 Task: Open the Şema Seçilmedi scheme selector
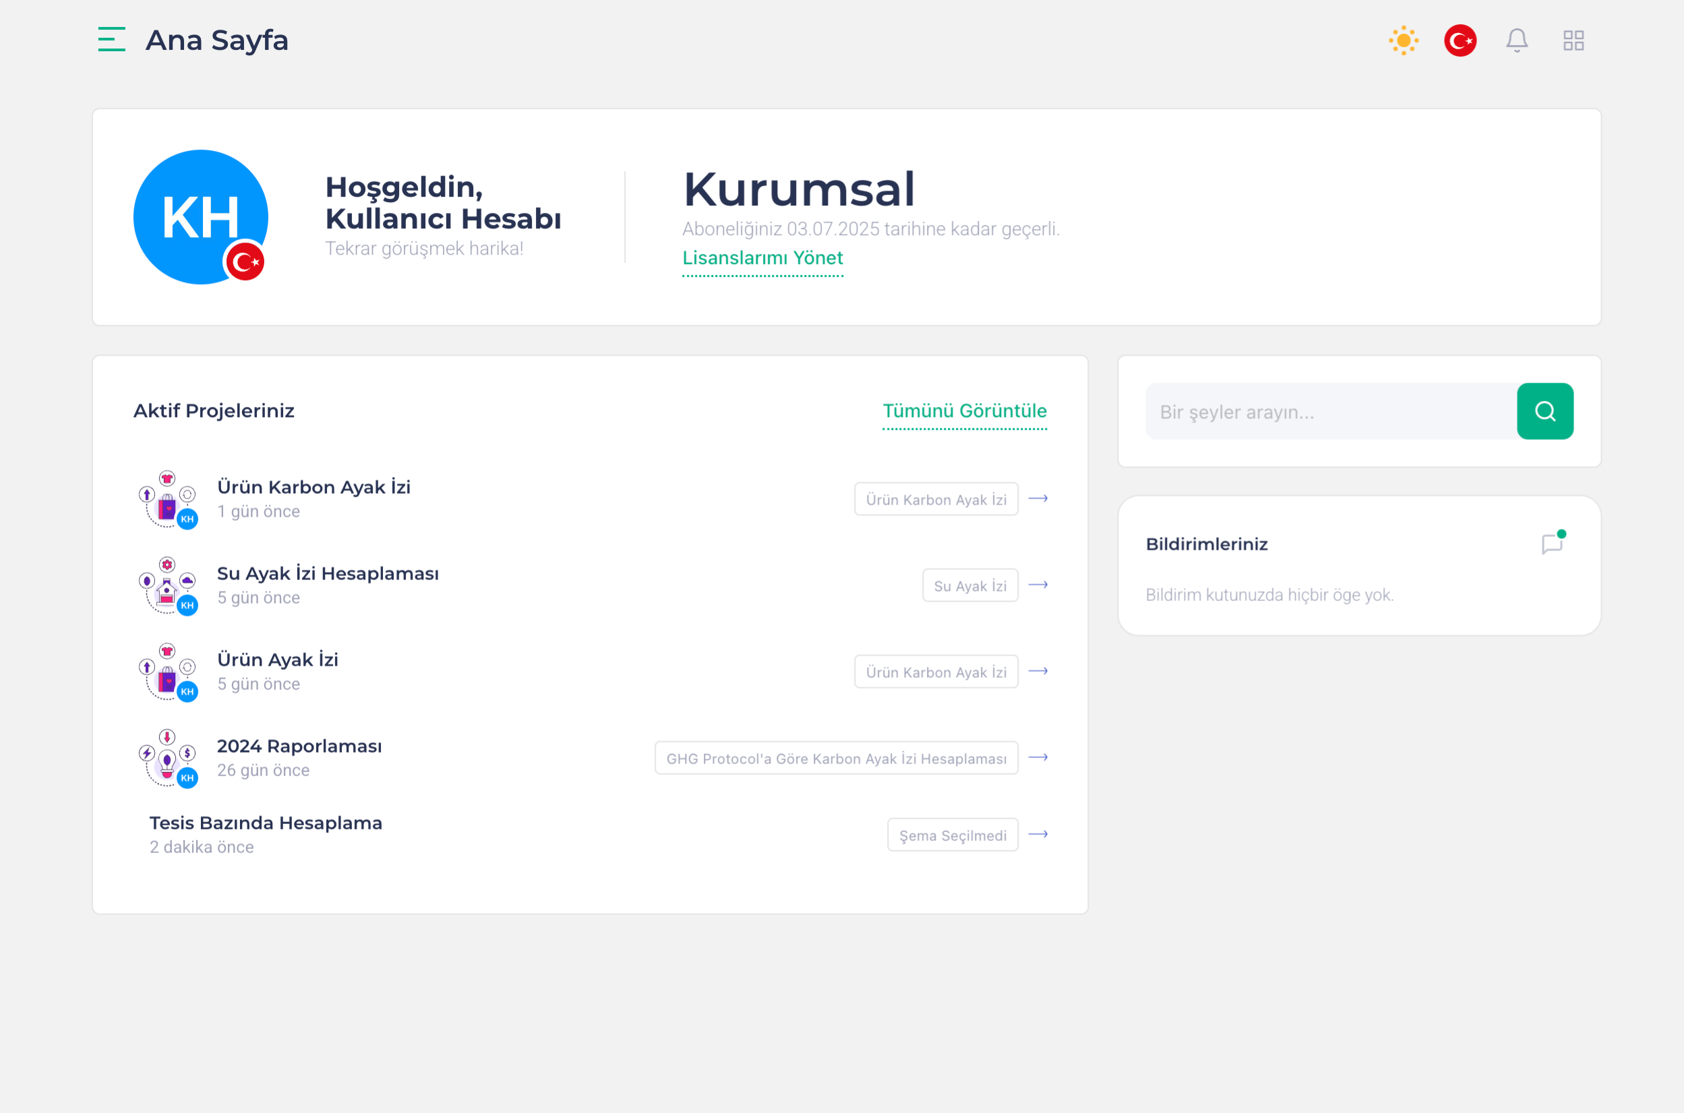pos(953,835)
